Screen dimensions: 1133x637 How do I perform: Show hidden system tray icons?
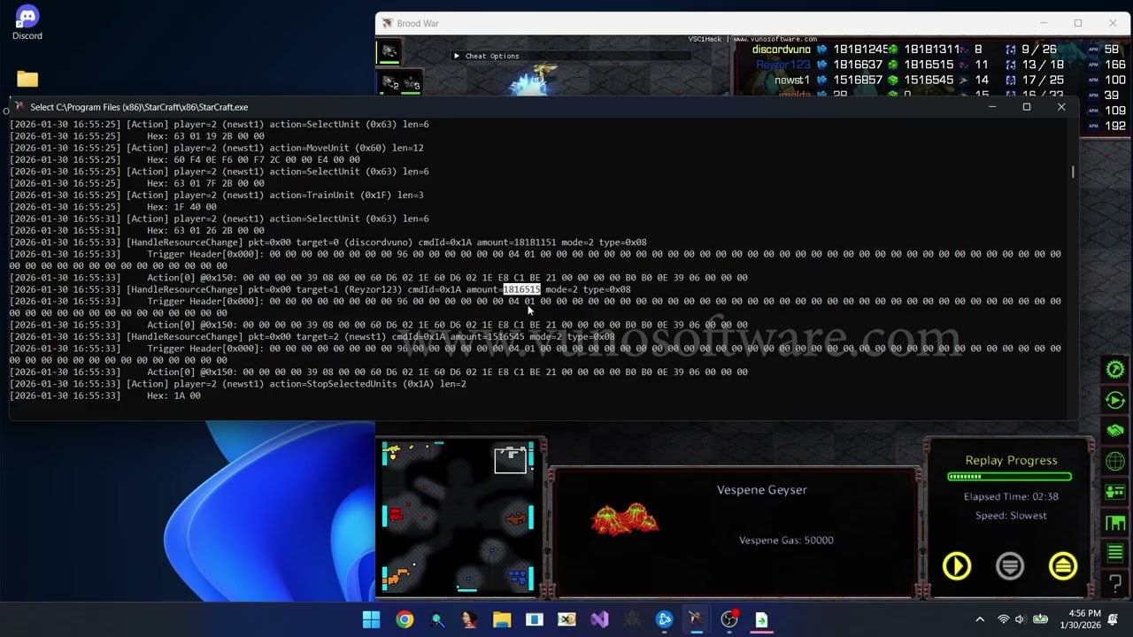[x=980, y=619]
